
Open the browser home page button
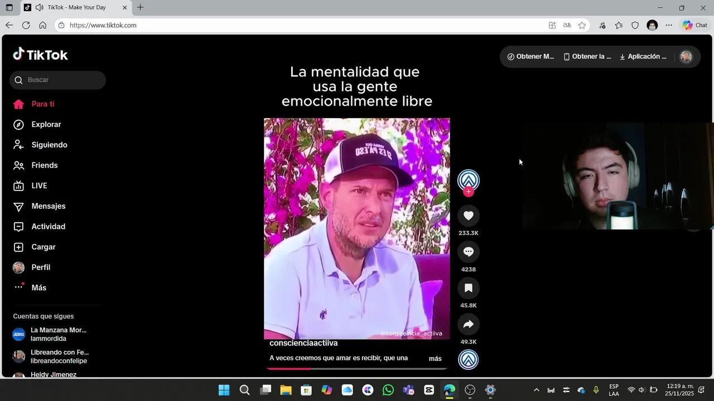(42, 25)
